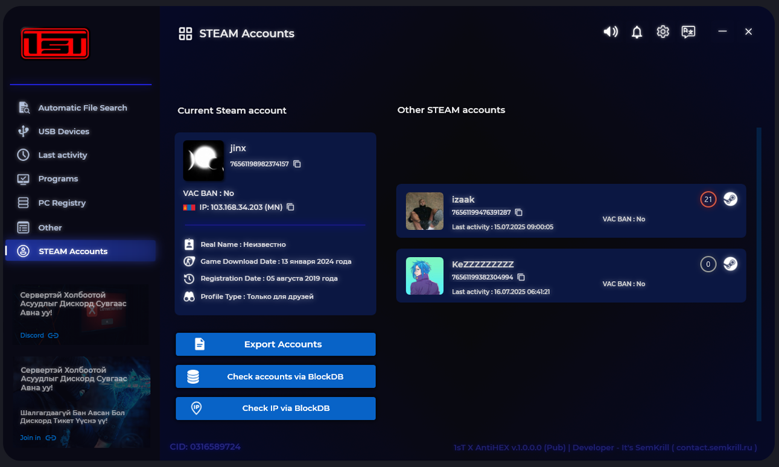This screenshot has height=467, width=779.
Task: Click the jinx account name
Action: click(238, 148)
